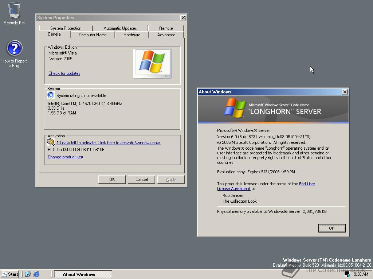Click the activate Windows now link
Image resolution: width=373 pixels, height=279 pixels.
click(x=109, y=142)
